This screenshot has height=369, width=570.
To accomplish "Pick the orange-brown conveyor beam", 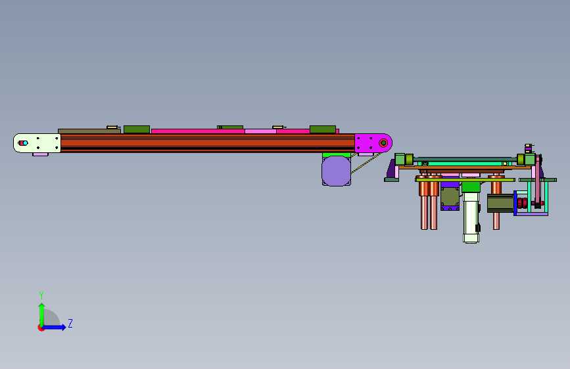I will pos(208,143).
